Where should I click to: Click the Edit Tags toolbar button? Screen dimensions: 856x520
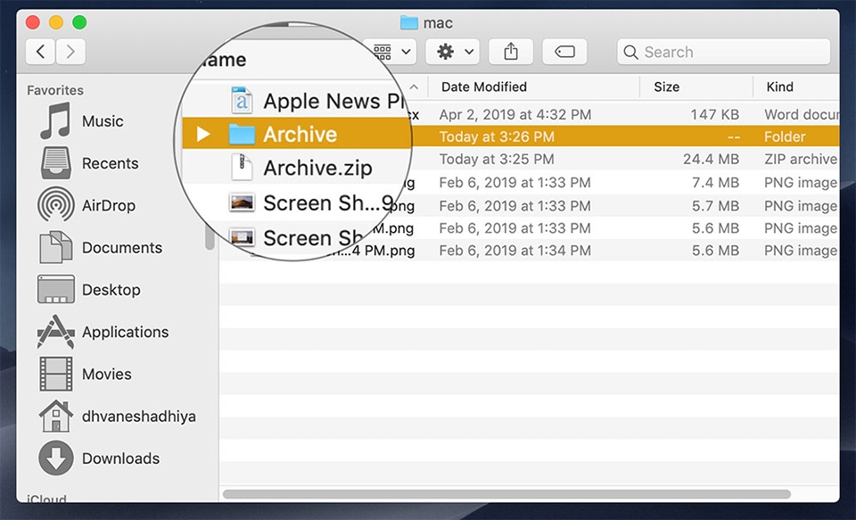(564, 52)
